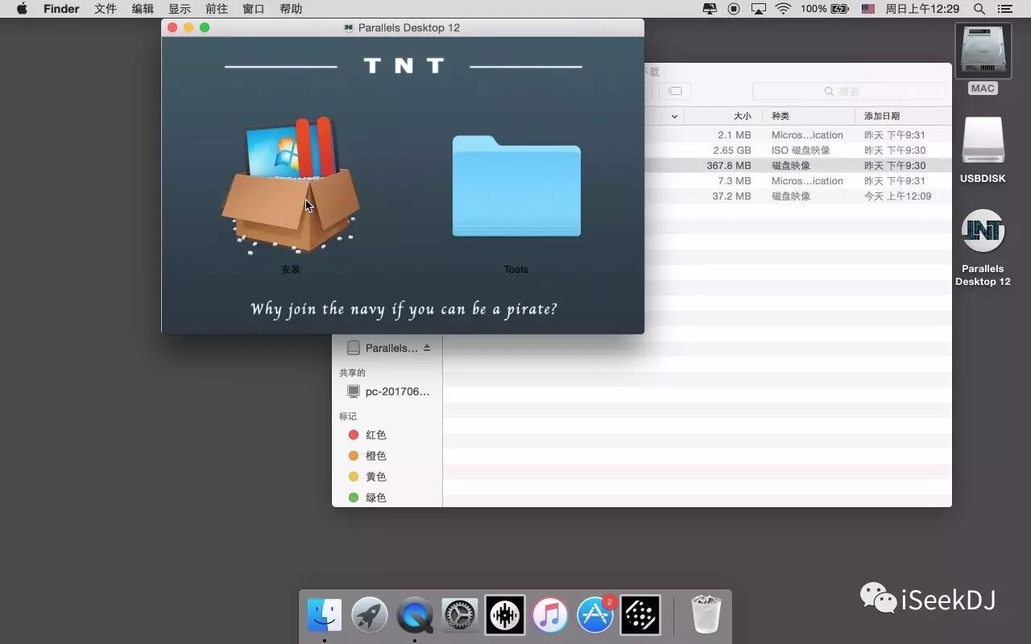This screenshot has height=644, width=1031.
Task: Launch the waveform DJ app in the Dock
Action: 505,617
